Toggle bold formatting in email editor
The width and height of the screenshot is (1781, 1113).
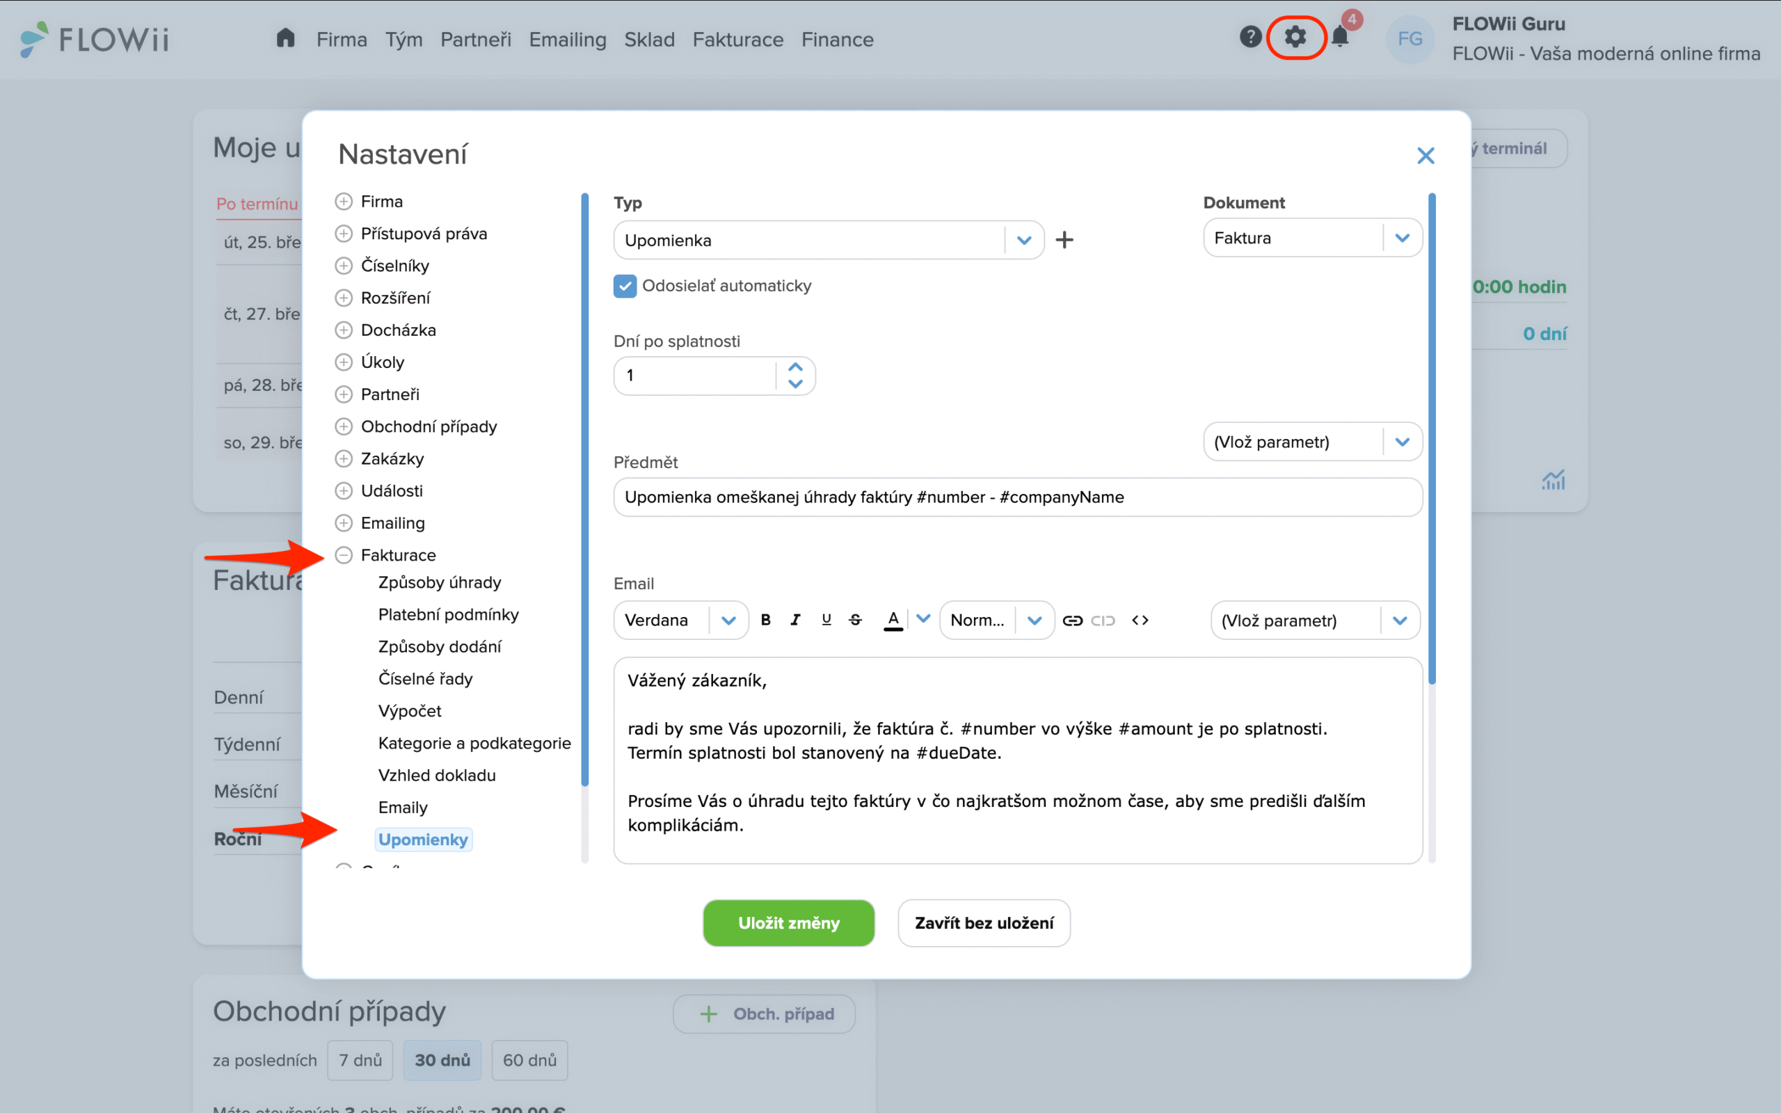[765, 620]
